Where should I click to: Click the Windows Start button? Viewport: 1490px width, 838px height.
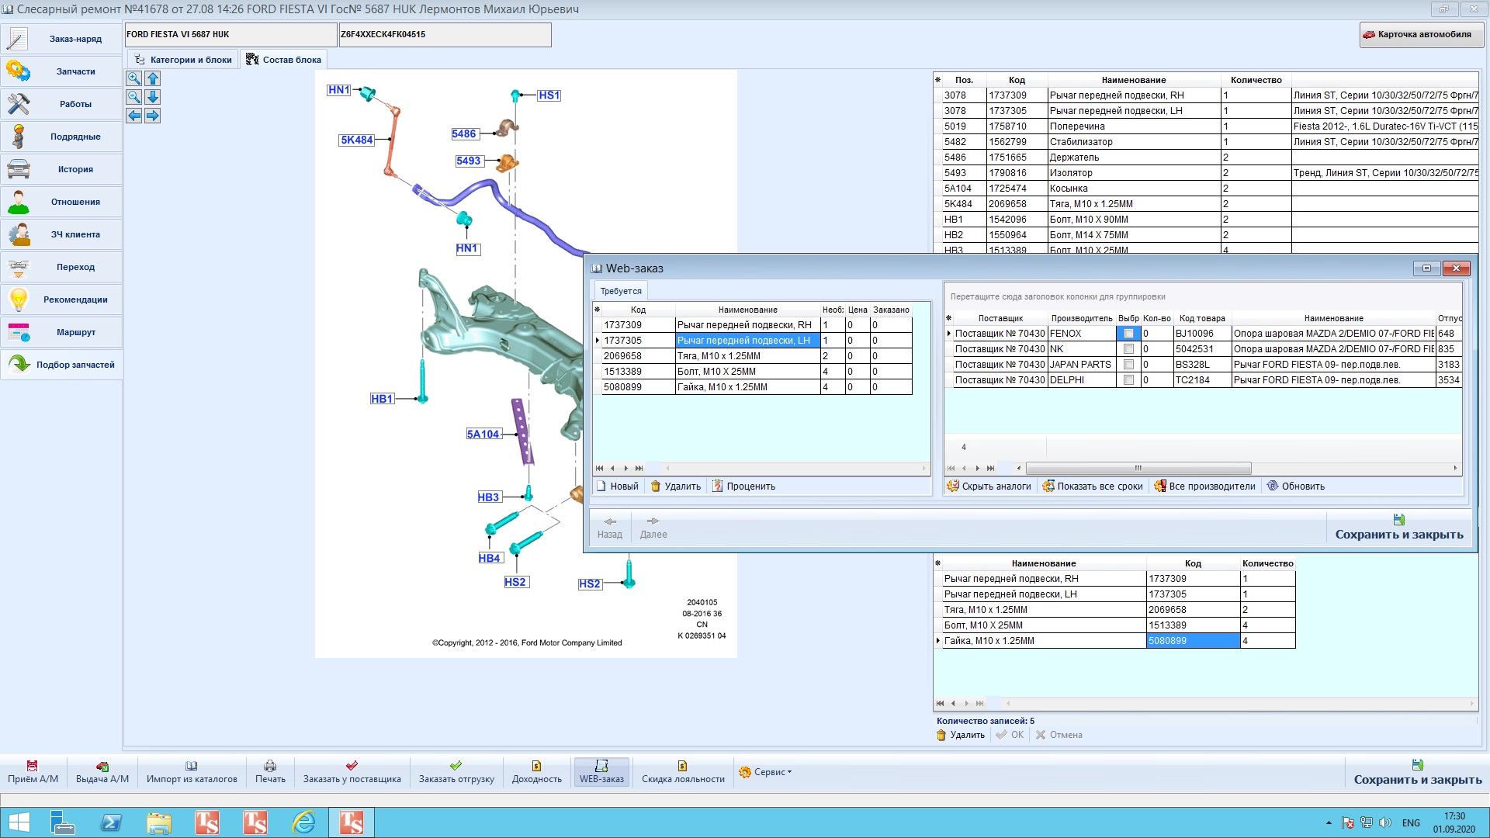19,822
